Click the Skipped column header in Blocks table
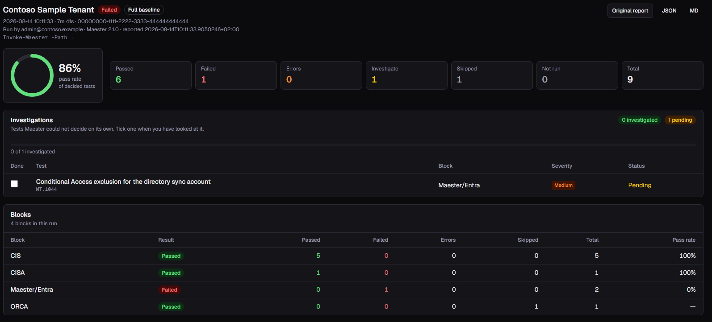Viewport: 712px width, 322px height. pos(528,240)
